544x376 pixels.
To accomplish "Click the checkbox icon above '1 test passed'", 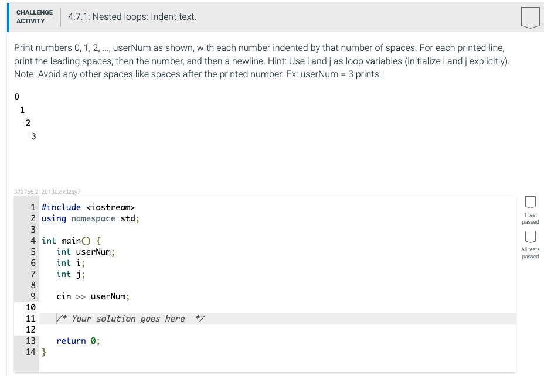I will click(530, 203).
